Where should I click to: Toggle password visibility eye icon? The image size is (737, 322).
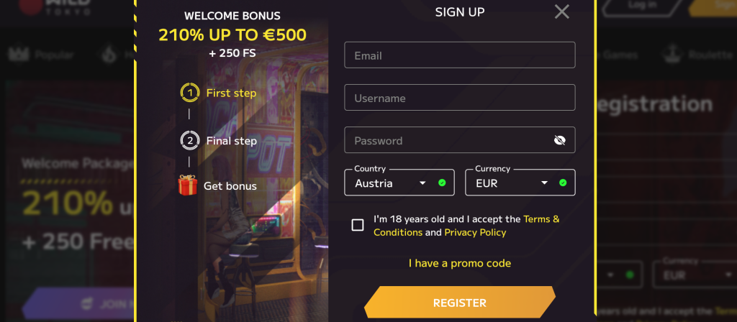(559, 140)
